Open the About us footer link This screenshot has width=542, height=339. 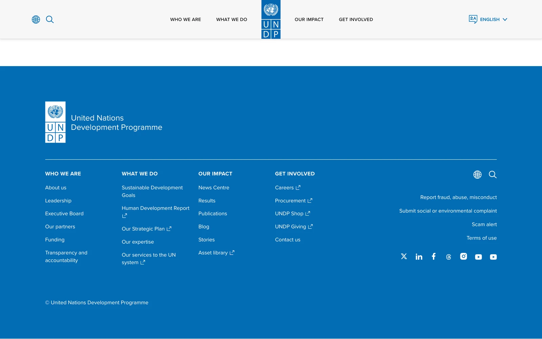56,187
